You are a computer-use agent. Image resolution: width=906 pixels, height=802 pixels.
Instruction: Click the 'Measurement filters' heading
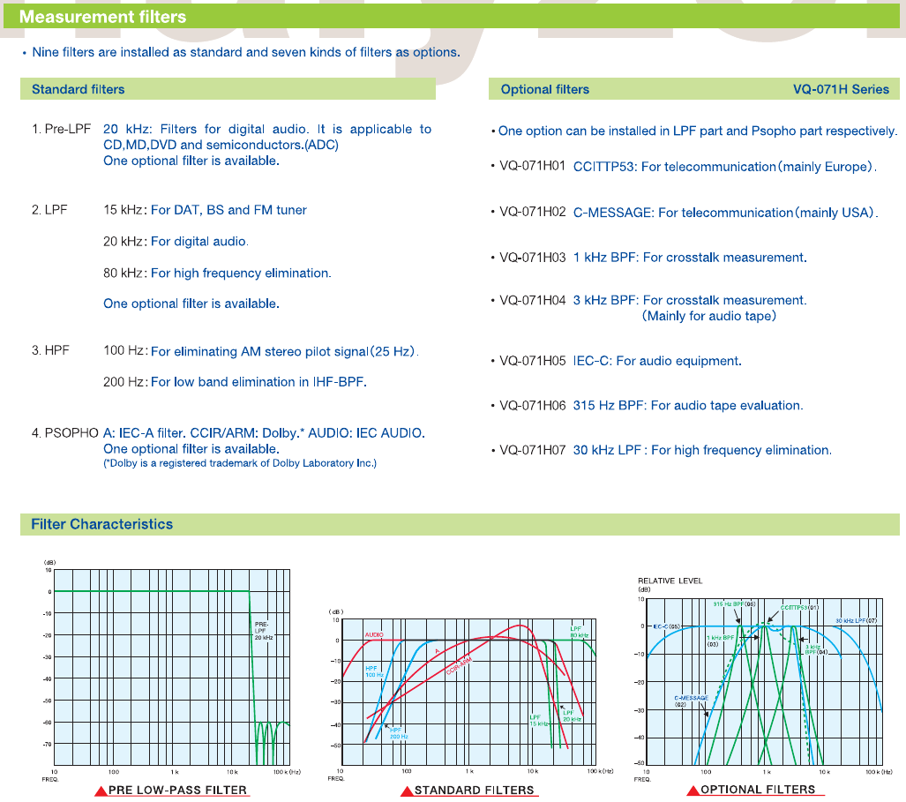point(103,17)
